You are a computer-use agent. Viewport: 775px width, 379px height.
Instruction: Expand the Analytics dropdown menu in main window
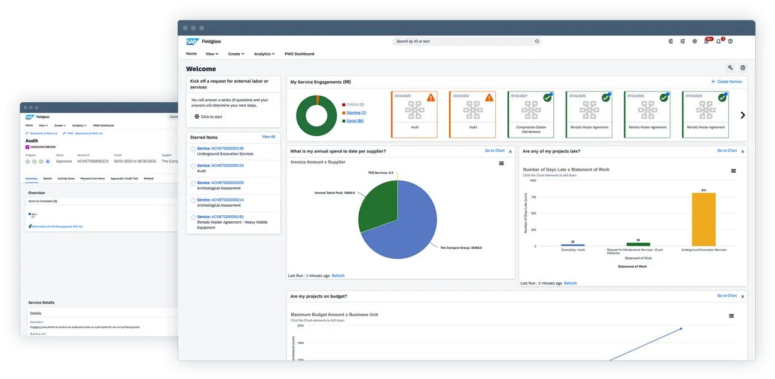tap(264, 54)
